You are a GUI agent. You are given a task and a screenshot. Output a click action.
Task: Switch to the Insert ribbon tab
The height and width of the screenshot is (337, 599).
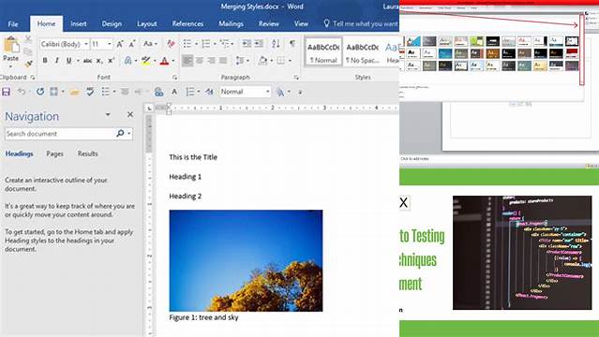coord(79,23)
